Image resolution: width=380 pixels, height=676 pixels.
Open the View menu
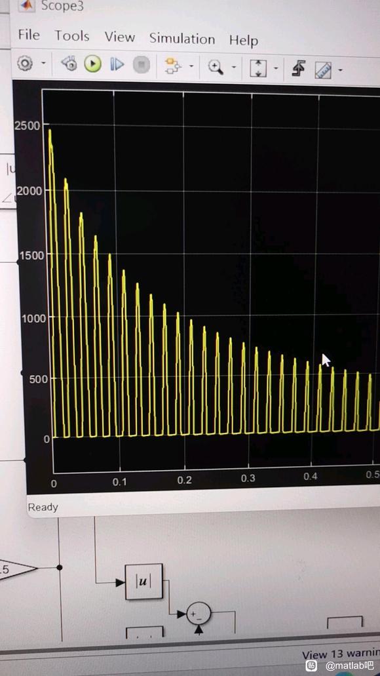tap(119, 37)
